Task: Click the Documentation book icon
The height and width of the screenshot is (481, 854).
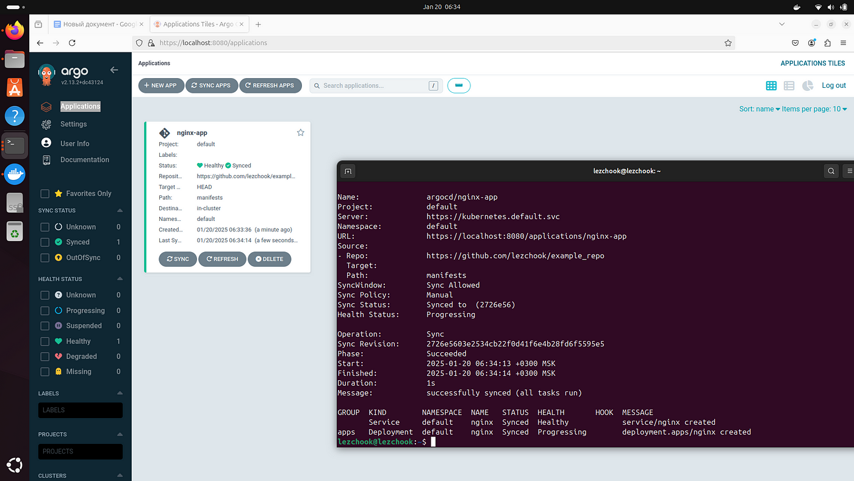Action: point(46,160)
